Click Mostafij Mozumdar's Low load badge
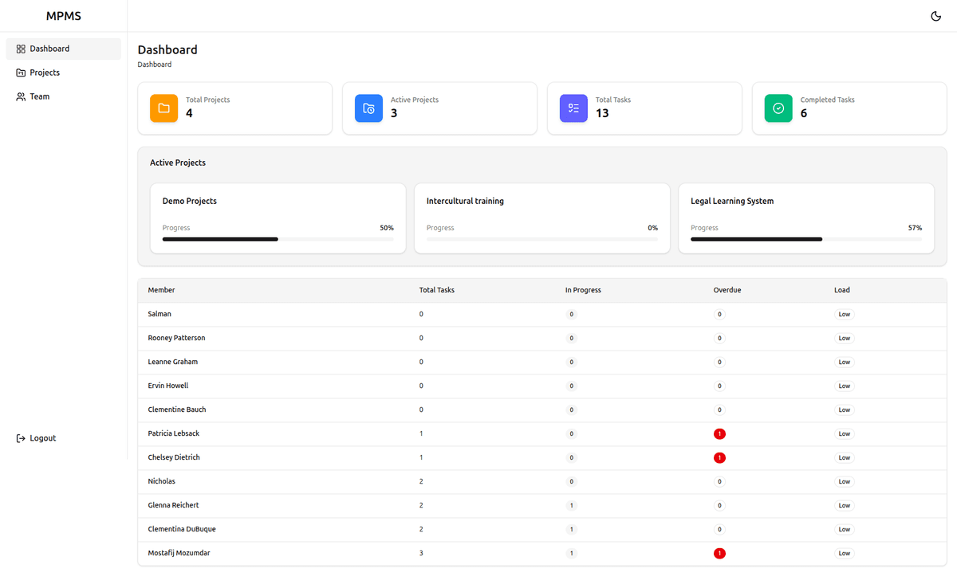This screenshot has height=588, width=957. coord(844,554)
